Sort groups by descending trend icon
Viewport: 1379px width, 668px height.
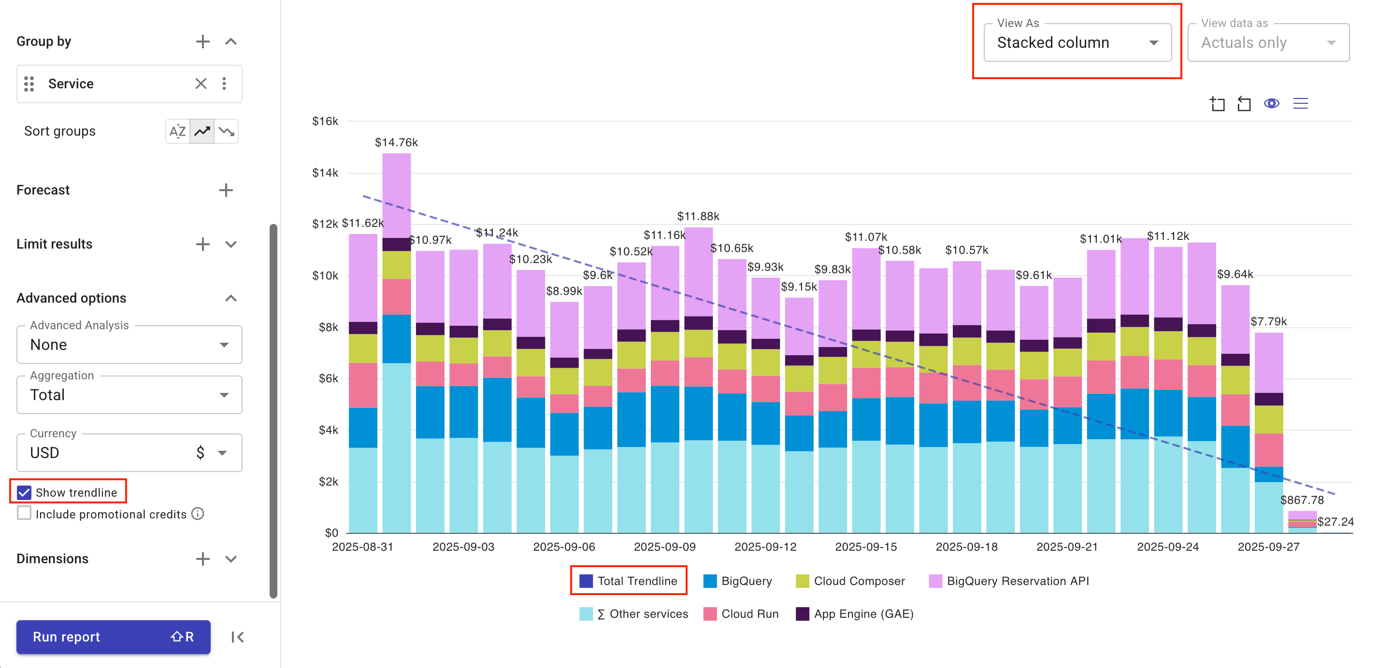[x=227, y=131]
